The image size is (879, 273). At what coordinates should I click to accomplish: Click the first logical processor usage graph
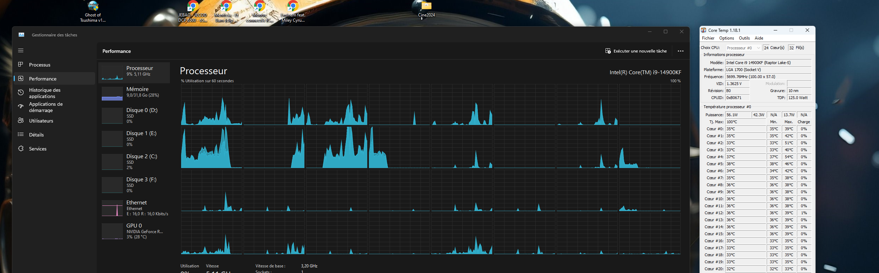tap(212, 105)
